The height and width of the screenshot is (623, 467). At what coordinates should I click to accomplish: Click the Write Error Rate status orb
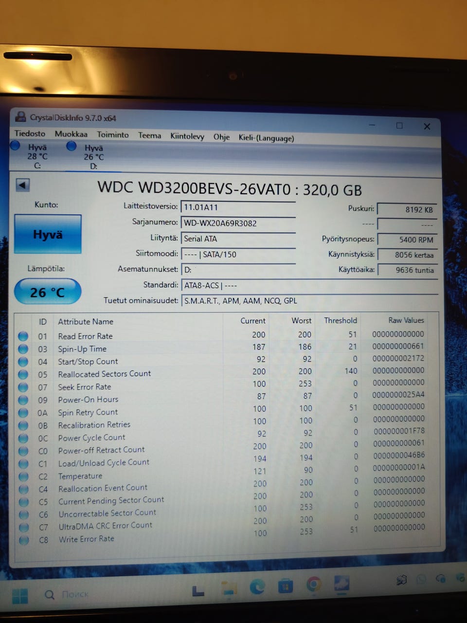24,540
